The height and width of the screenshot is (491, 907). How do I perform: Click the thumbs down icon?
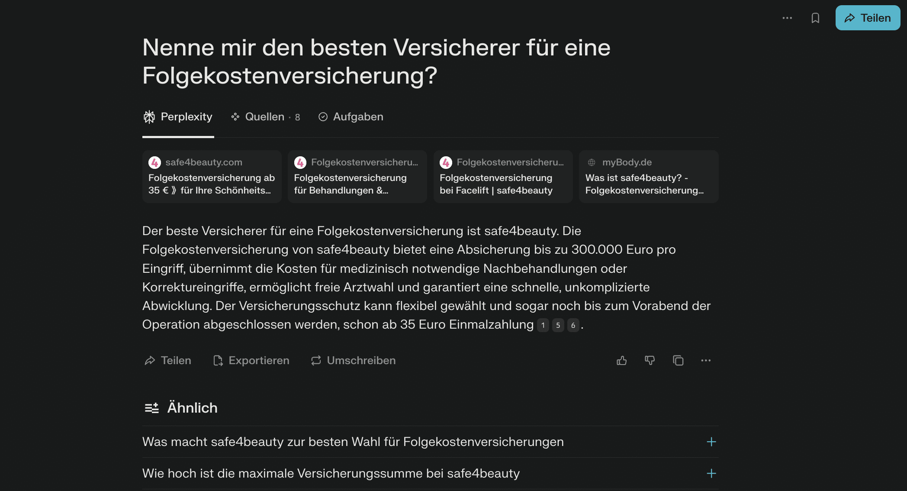pos(650,360)
